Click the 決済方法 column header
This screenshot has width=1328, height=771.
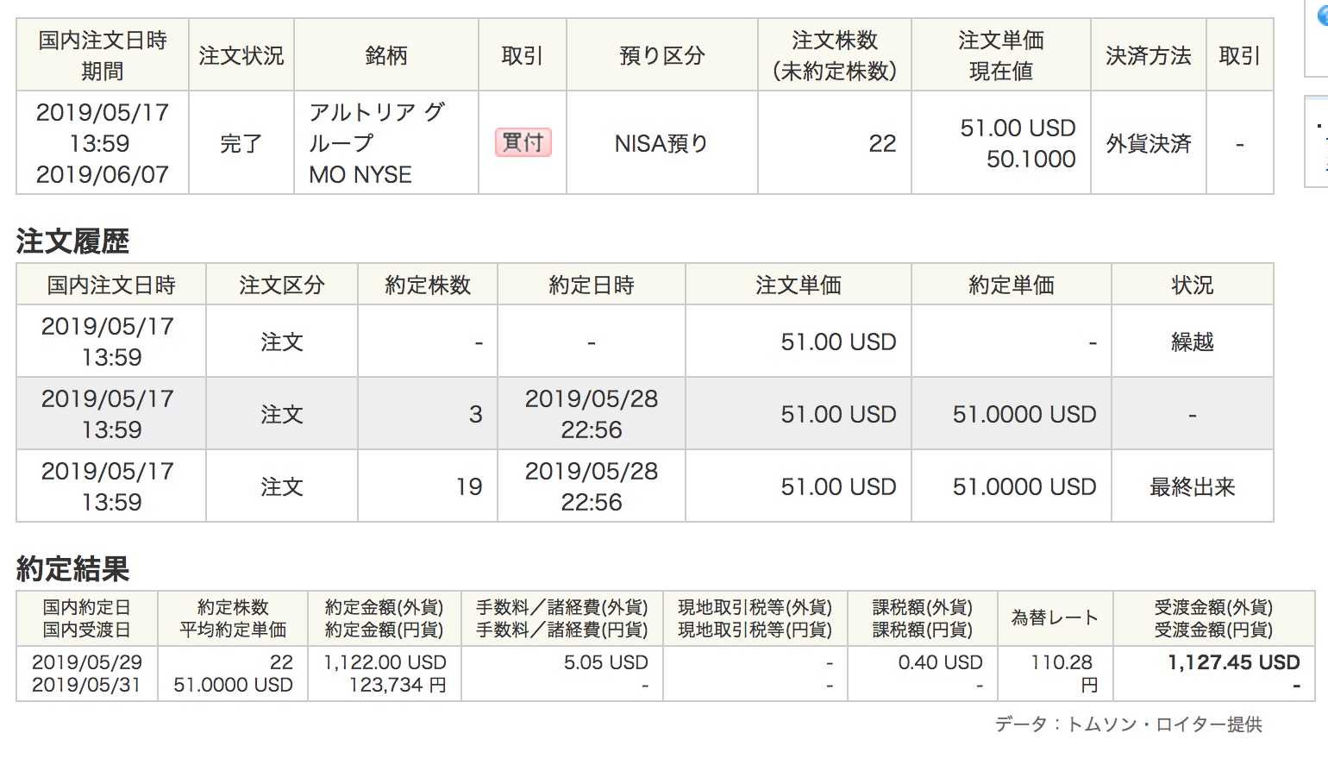(1149, 55)
